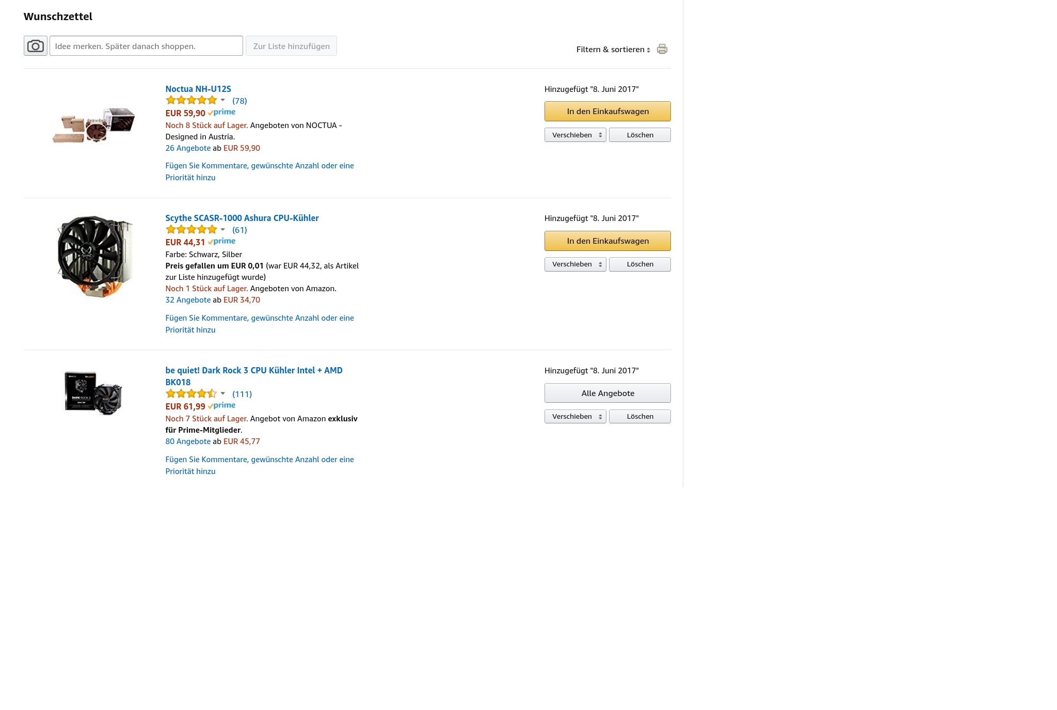Click the Prime logo next to EUR 44,31
Viewport: 1057px width, 710px height.
pos(222,242)
